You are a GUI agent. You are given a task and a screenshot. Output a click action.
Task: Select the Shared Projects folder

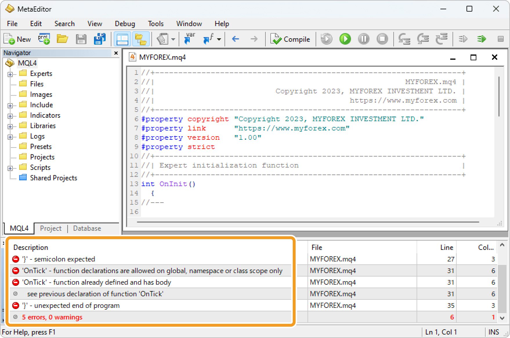[53, 178]
